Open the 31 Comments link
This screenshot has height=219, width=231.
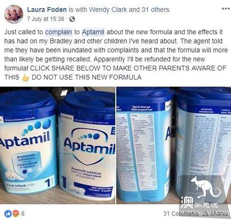click(181, 214)
